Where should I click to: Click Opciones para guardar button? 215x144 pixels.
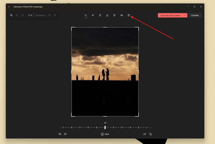[170, 15]
